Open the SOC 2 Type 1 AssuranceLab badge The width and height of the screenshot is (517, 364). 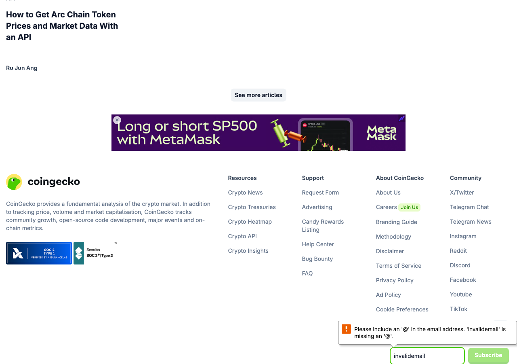pos(39,253)
